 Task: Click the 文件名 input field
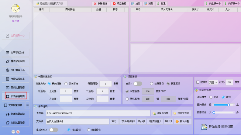pyautogui.click(x=77, y=121)
